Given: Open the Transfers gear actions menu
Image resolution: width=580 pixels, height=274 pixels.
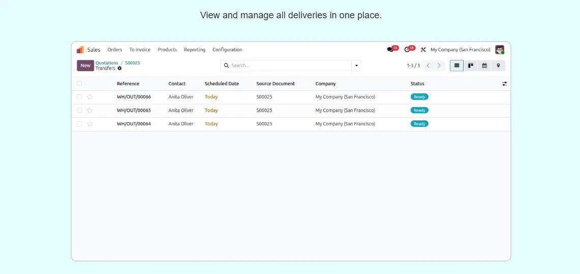Looking at the screenshot, I should [120, 68].
